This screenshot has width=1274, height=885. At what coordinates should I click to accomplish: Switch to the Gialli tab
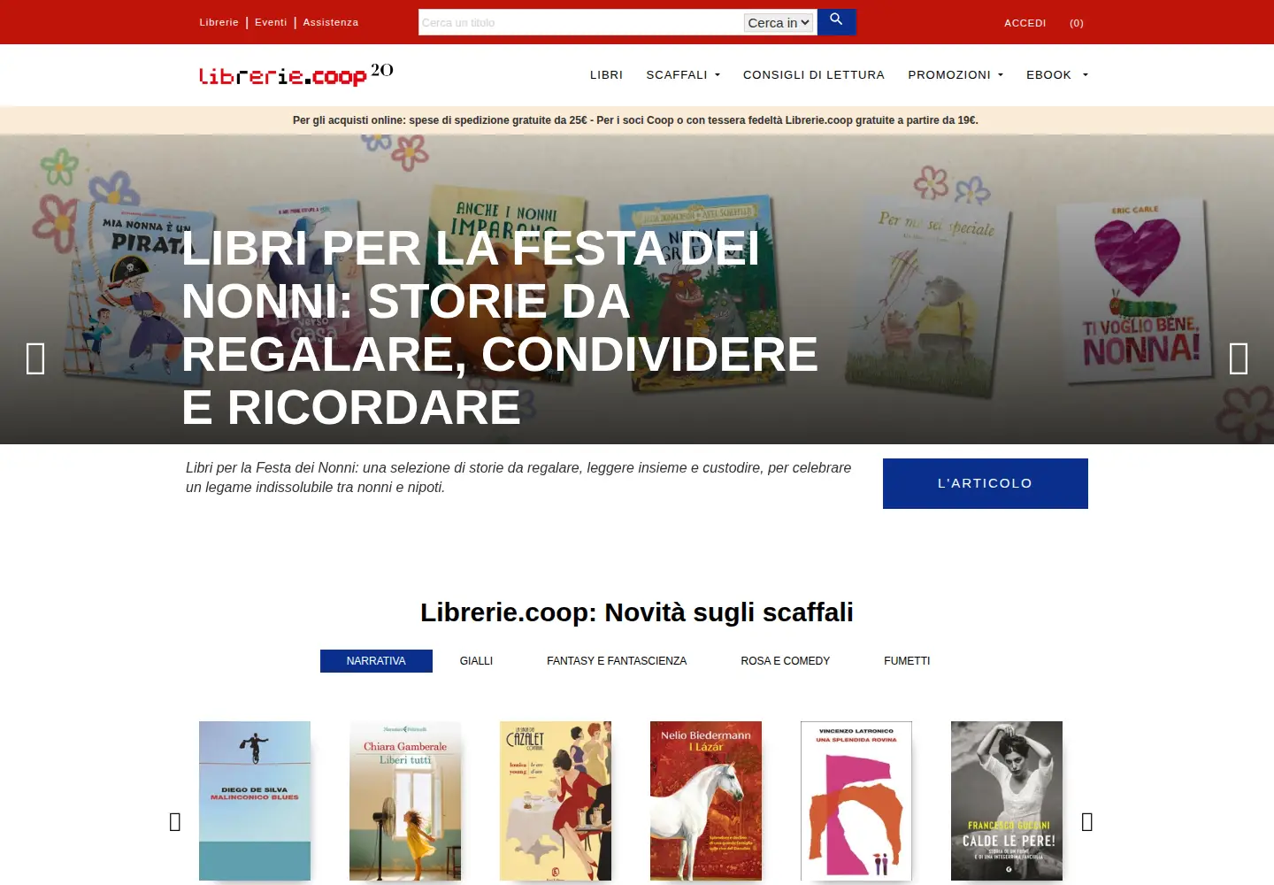[x=476, y=661]
